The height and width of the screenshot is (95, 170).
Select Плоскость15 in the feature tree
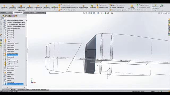11,82
